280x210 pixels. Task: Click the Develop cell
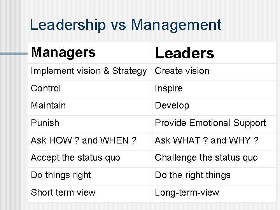click(x=172, y=105)
